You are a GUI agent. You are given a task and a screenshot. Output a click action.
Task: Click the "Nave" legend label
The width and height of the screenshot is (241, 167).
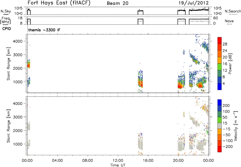[x=229, y=21]
